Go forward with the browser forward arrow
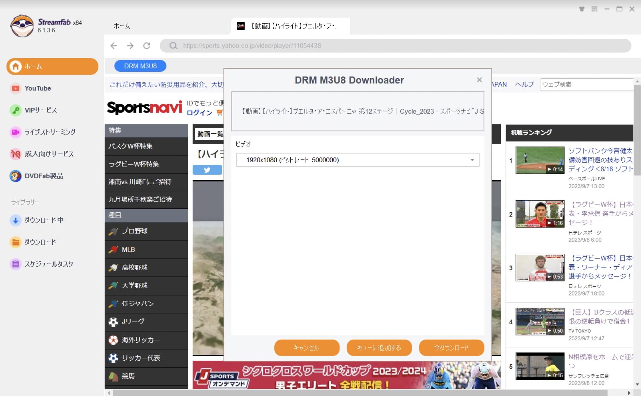This screenshot has height=396, width=641. pyautogui.click(x=130, y=46)
